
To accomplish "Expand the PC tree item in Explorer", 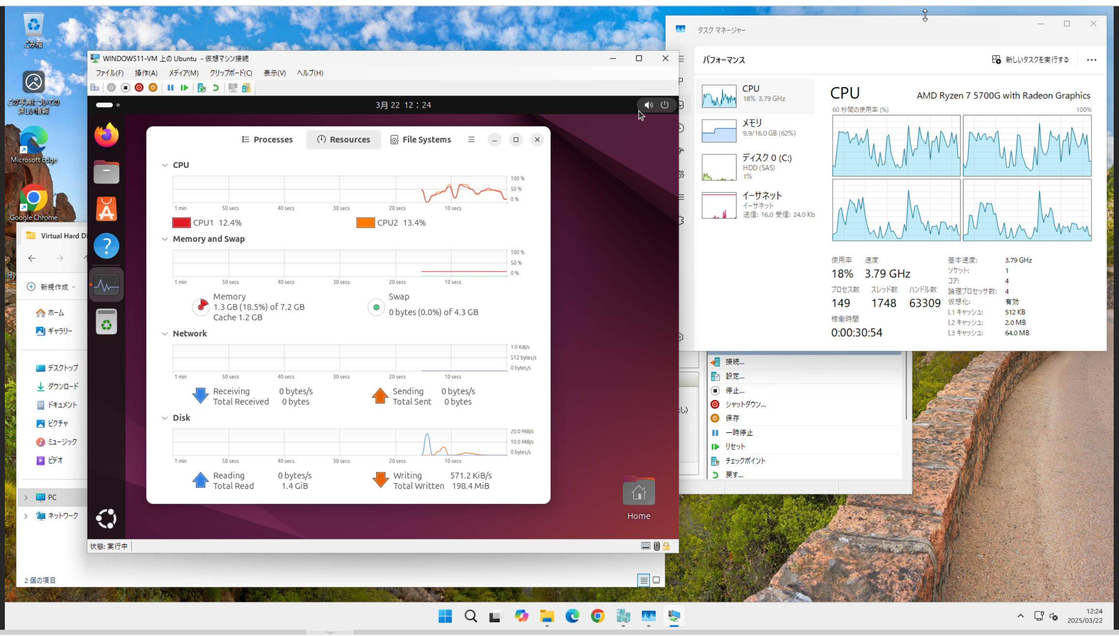I will 26,498.
